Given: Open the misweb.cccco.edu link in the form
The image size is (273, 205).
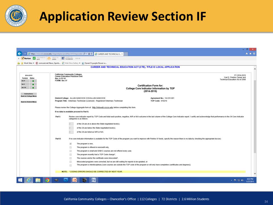Looking at the screenshot, I should pos(103,108).
